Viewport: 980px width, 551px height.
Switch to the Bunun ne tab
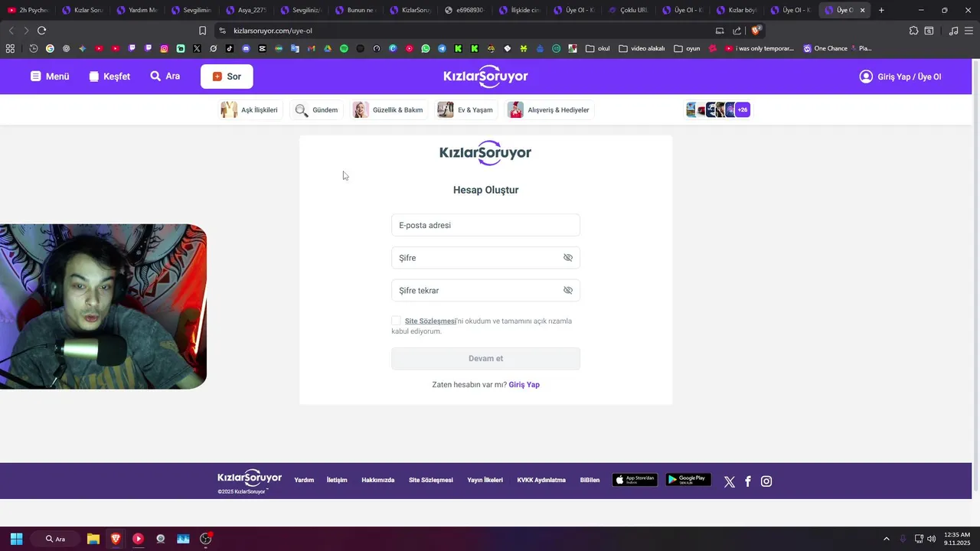pyautogui.click(x=355, y=10)
